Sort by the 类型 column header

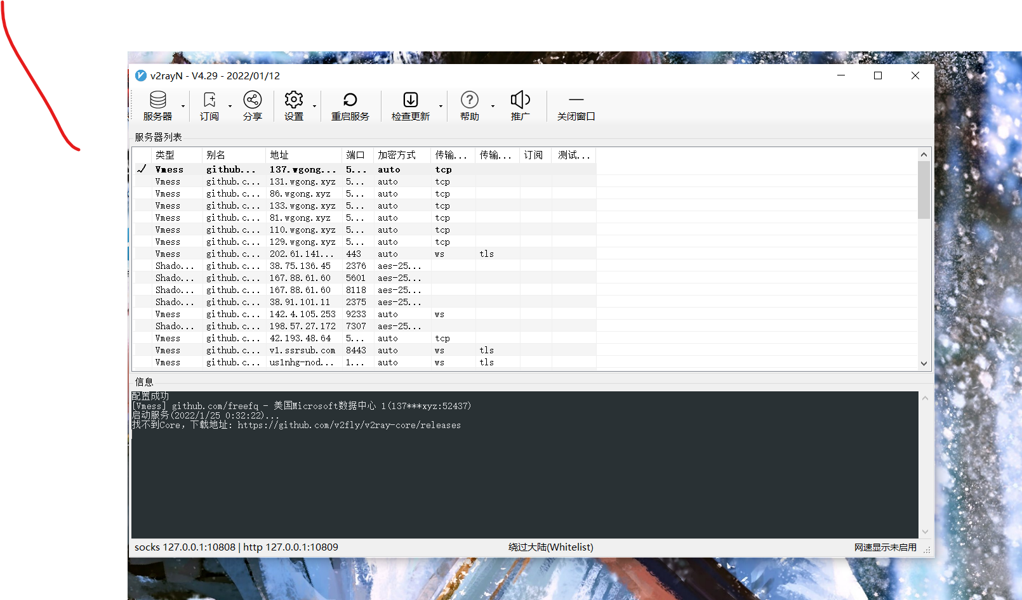176,155
